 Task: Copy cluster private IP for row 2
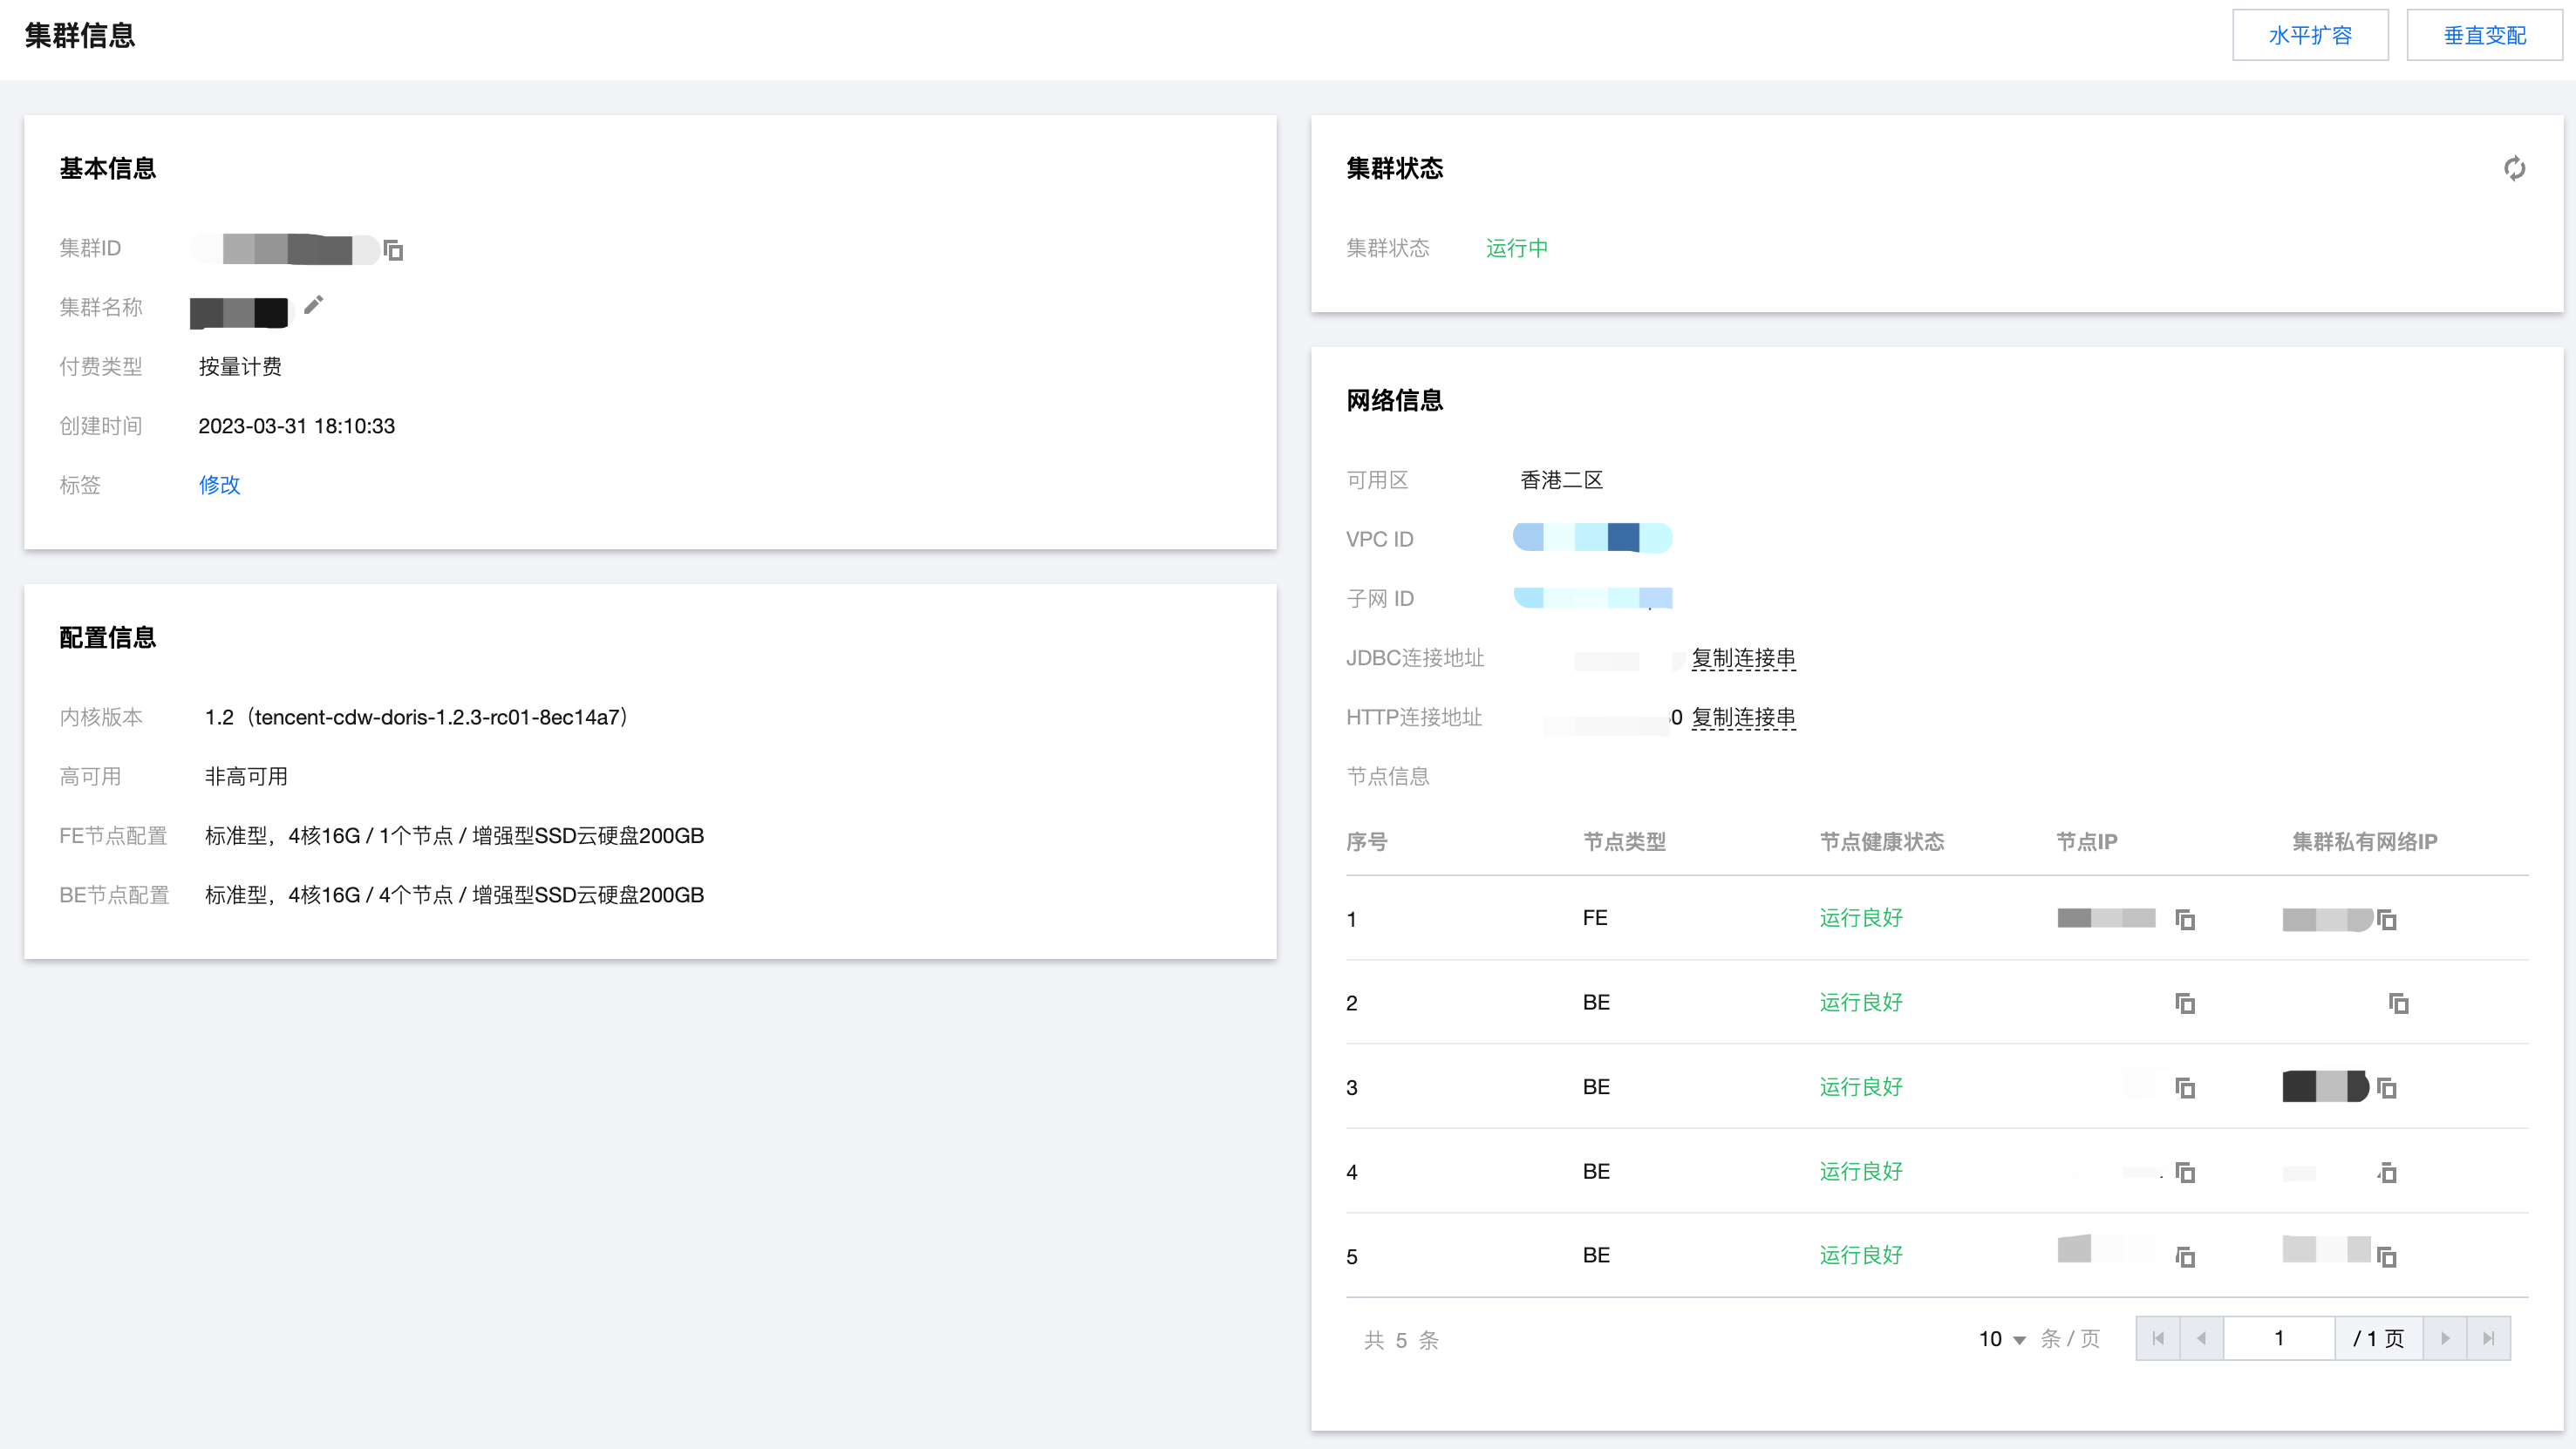[x=2398, y=1003]
